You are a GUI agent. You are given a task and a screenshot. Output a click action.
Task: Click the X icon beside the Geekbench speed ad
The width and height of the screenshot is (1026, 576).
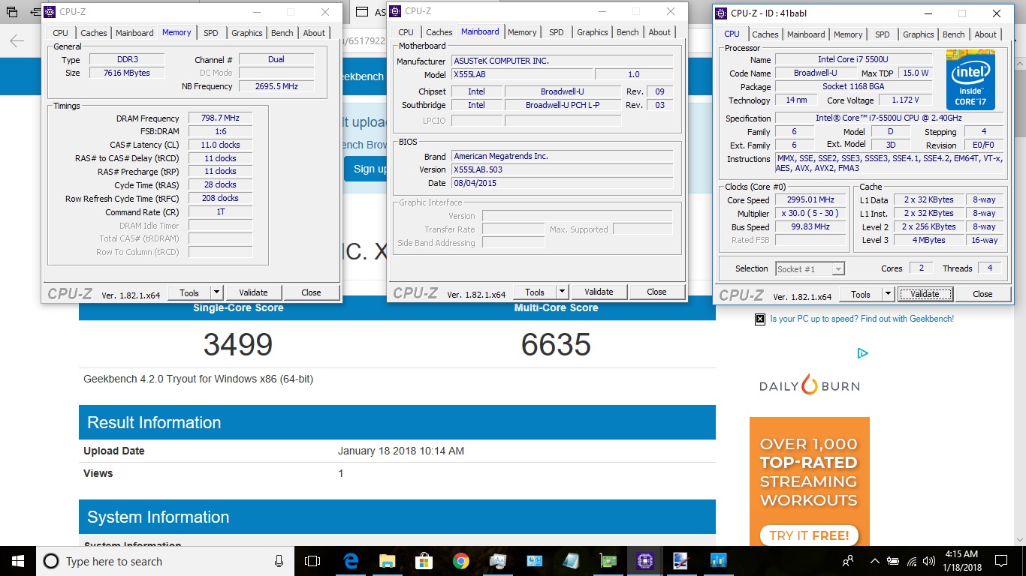point(760,319)
